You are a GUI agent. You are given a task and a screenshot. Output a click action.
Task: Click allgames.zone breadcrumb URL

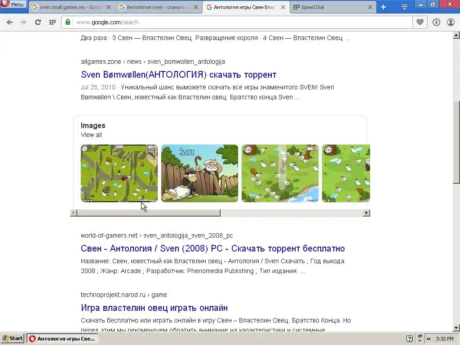(153, 62)
